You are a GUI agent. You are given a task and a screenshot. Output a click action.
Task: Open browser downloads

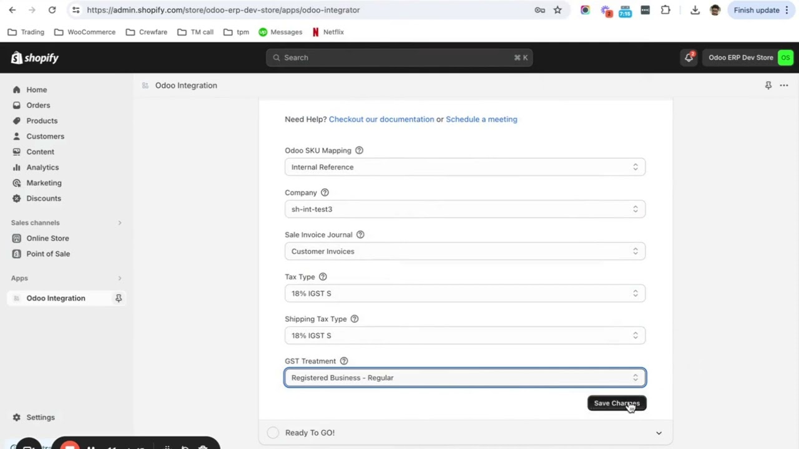pos(695,10)
